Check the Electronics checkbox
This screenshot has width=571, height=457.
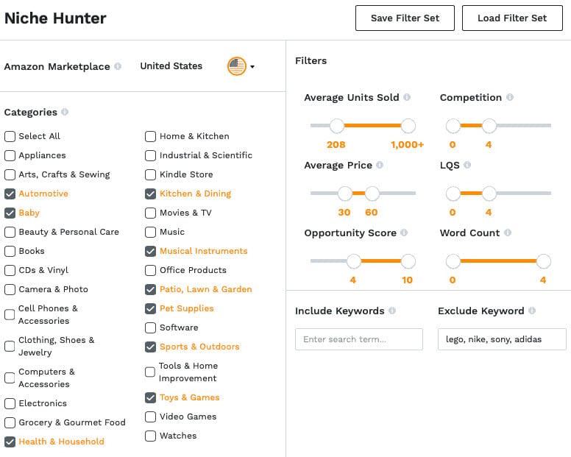[x=10, y=403]
